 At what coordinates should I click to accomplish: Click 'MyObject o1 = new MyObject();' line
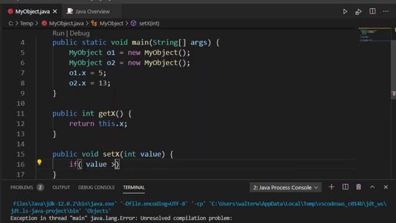(x=129, y=53)
